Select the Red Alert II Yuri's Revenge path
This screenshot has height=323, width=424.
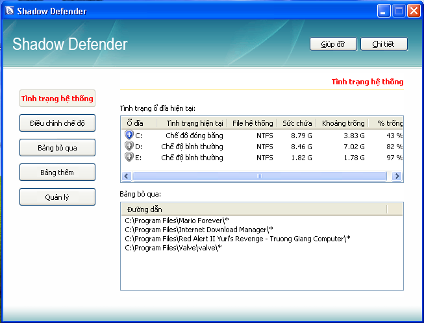point(238,239)
